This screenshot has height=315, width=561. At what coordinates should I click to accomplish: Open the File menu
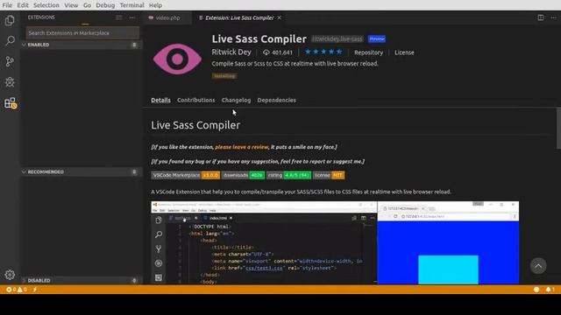coord(7,5)
